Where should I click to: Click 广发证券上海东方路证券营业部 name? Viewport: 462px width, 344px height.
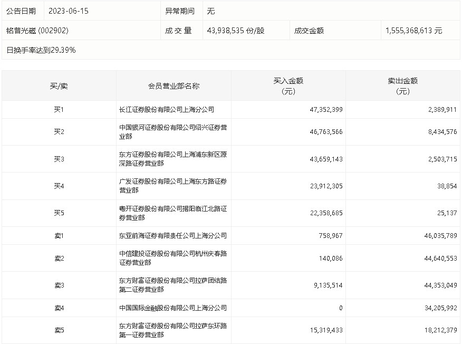coord(173,186)
